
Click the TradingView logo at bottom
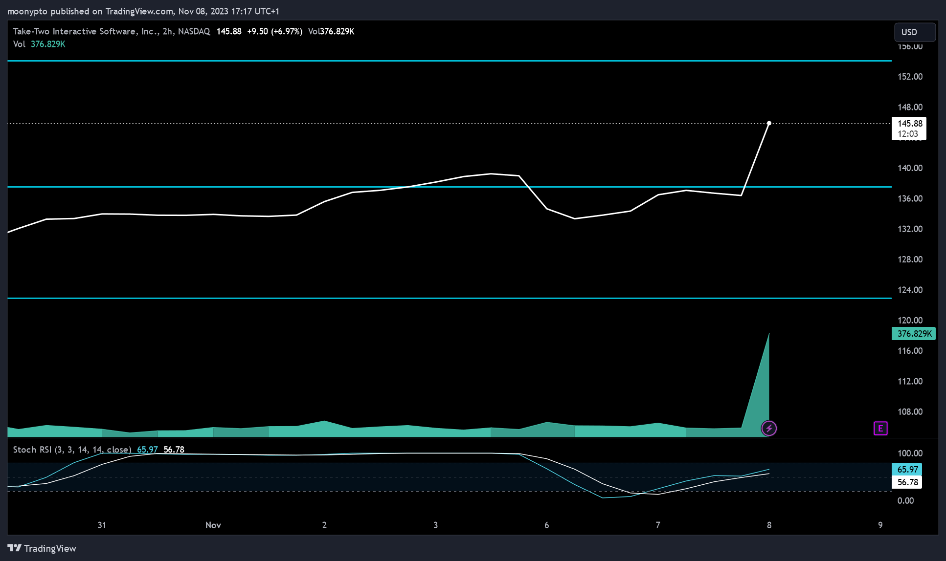42,548
